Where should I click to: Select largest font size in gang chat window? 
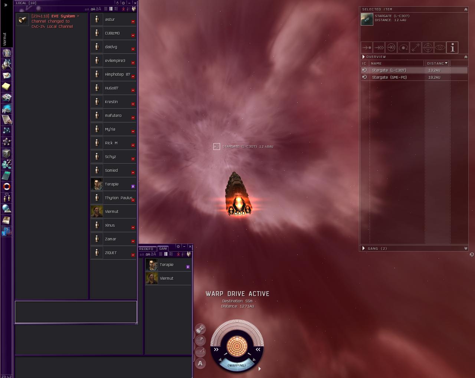coord(153,254)
